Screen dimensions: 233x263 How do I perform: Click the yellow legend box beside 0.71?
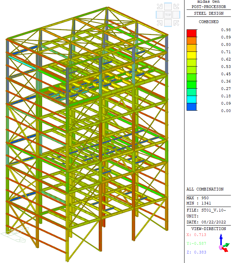(x=192, y=55)
